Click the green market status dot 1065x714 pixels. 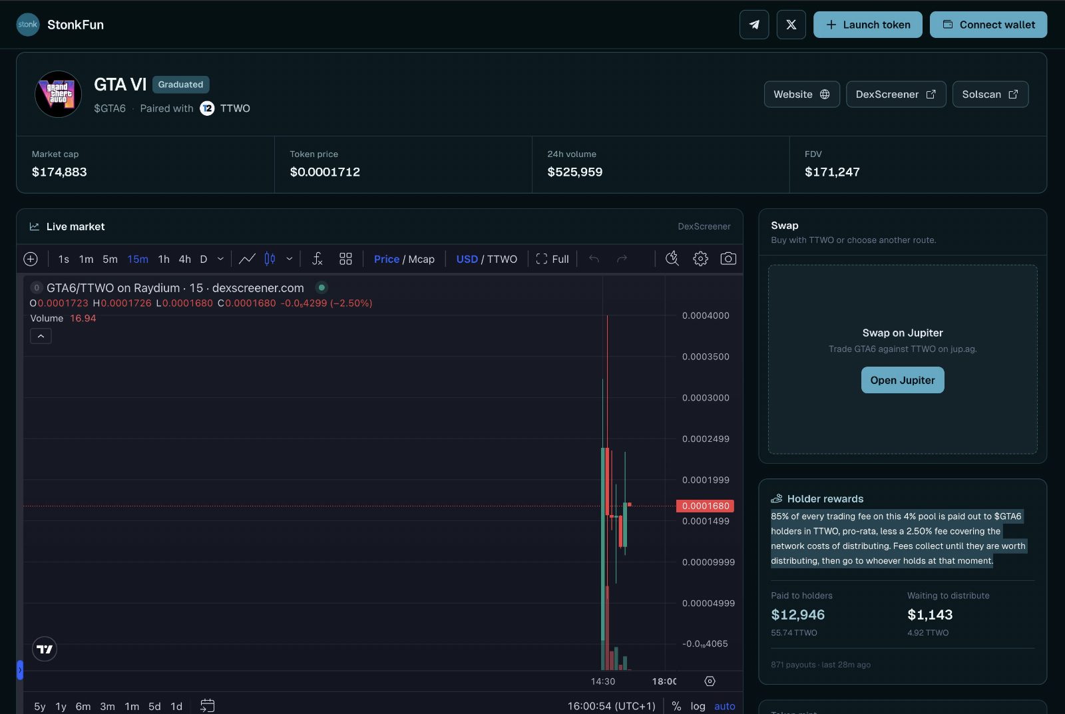(x=321, y=287)
